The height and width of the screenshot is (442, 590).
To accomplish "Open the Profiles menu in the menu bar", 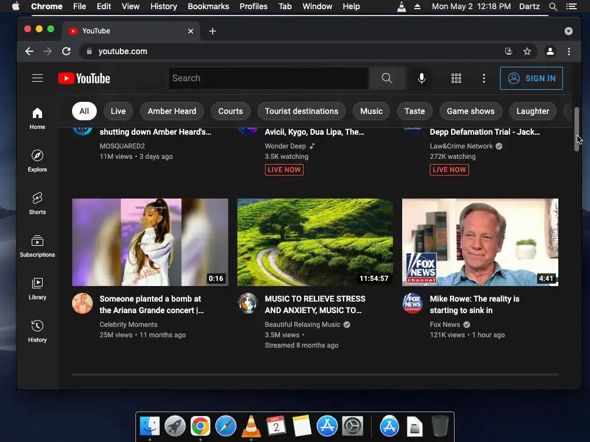I will [x=254, y=6].
